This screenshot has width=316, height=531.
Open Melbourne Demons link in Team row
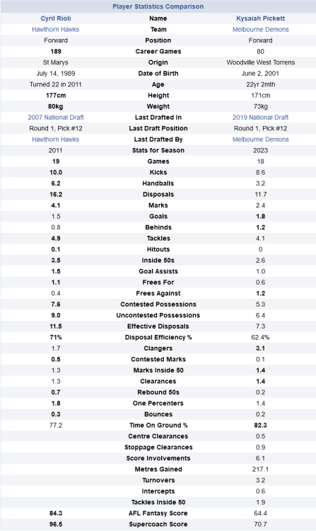pos(261,30)
